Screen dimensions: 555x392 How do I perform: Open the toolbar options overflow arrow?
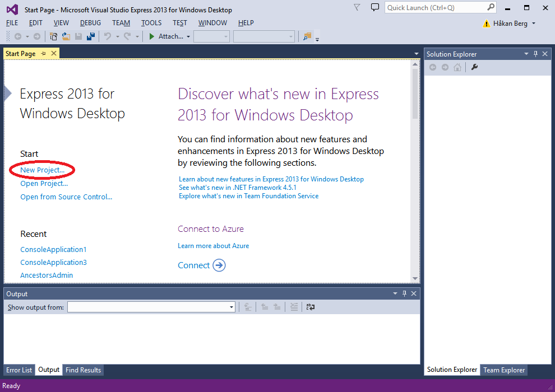click(x=317, y=39)
